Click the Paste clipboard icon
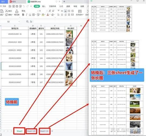The image size is (146, 136). [x=2, y=11]
